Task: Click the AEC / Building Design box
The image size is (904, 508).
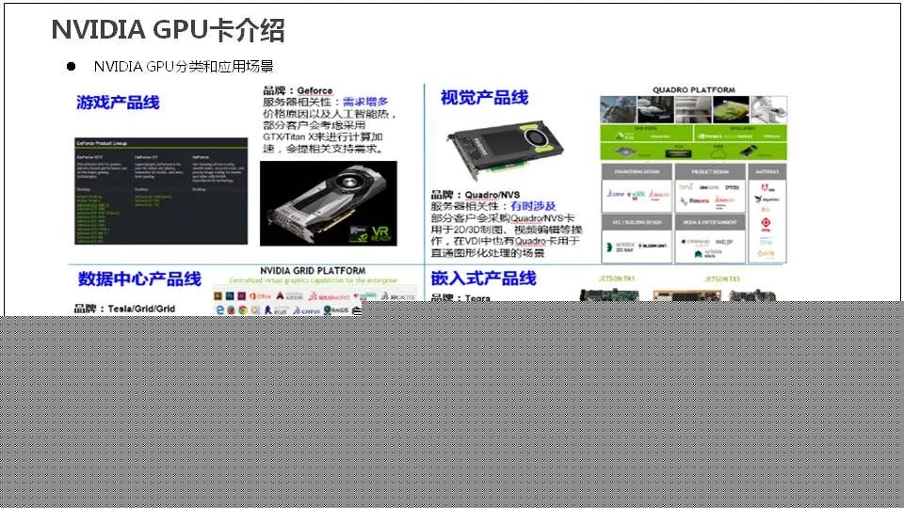Action: click(x=637, y=240)
